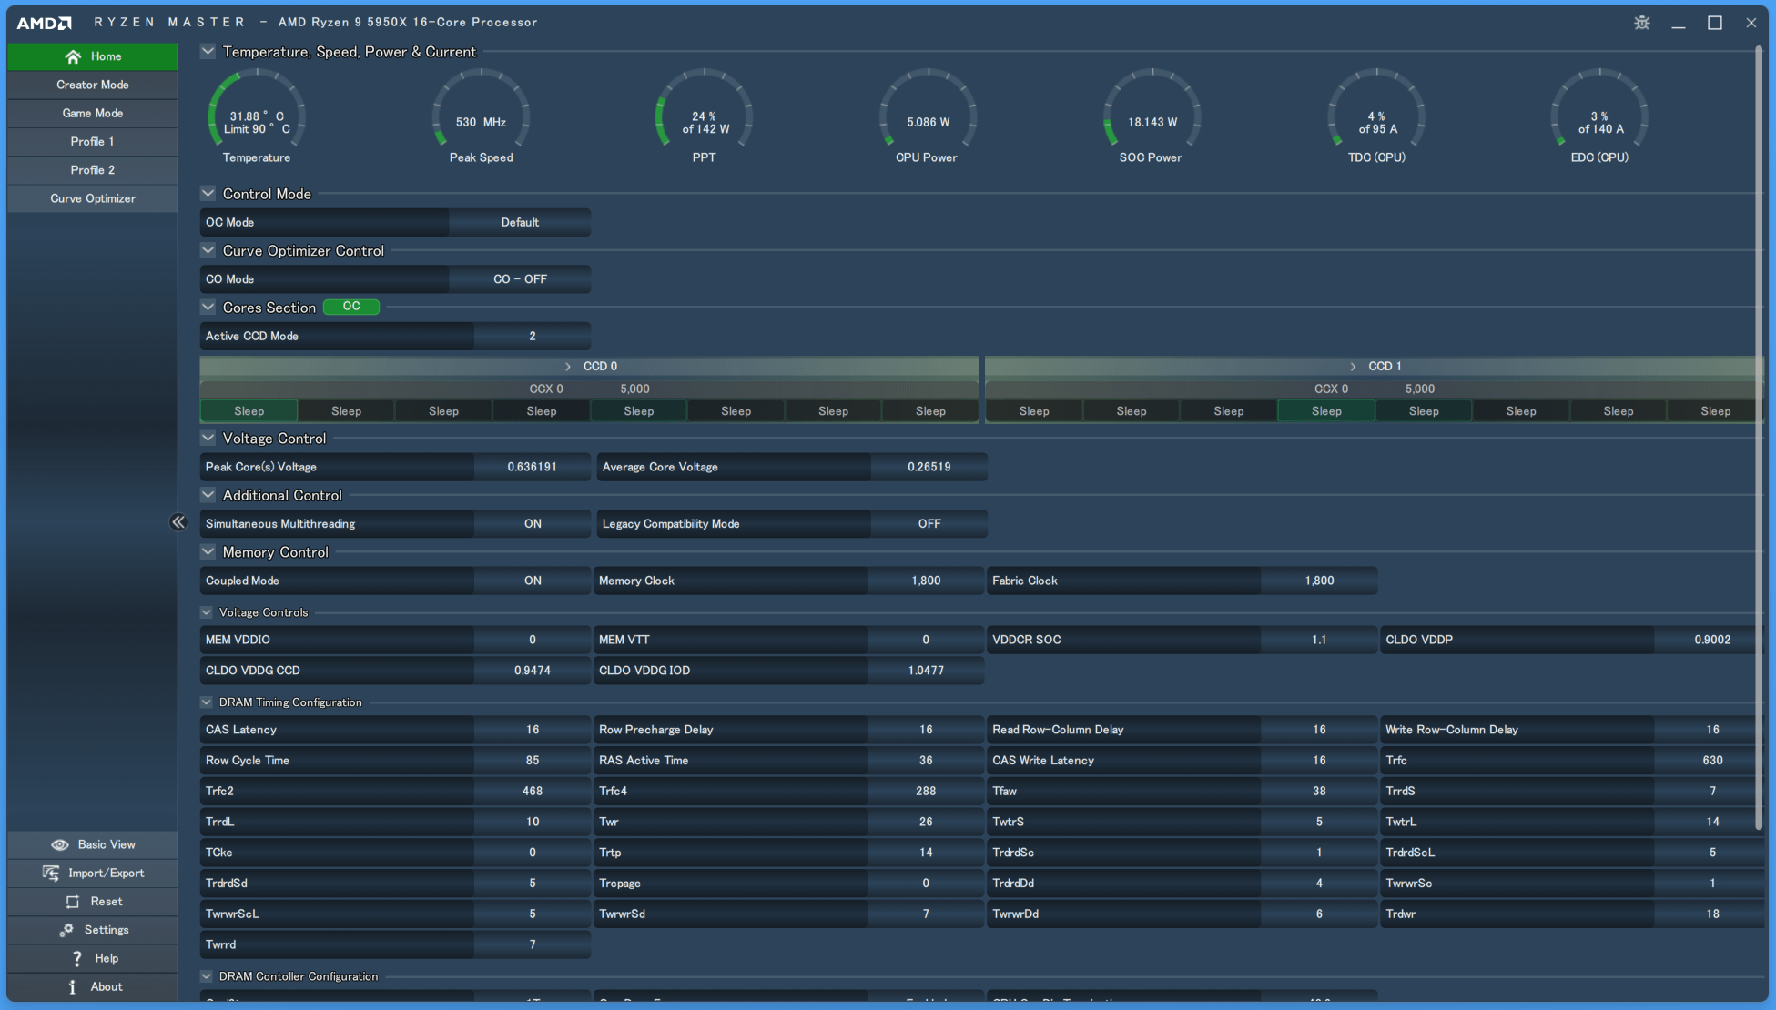This screenshot has height=1010, width=1776.
Task: Click the Import/Export icon
Action: [51, 873]
